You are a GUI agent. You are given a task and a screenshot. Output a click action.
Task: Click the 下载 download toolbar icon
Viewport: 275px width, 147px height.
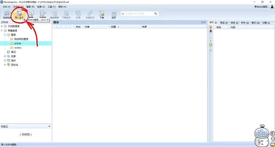102,14
